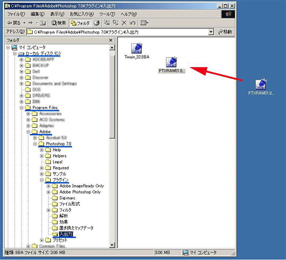The width and height of the screenshot is (286, 260).
Task: Select the 入出力 folder
Action: [66, 234]
